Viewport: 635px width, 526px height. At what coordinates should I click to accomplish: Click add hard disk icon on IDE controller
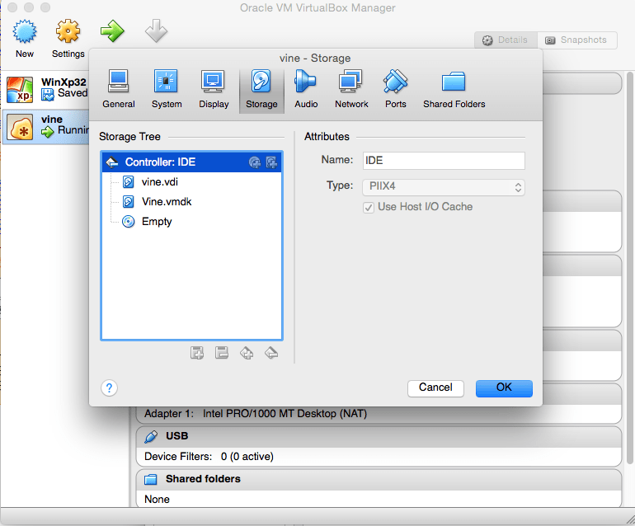coord(271,162)
